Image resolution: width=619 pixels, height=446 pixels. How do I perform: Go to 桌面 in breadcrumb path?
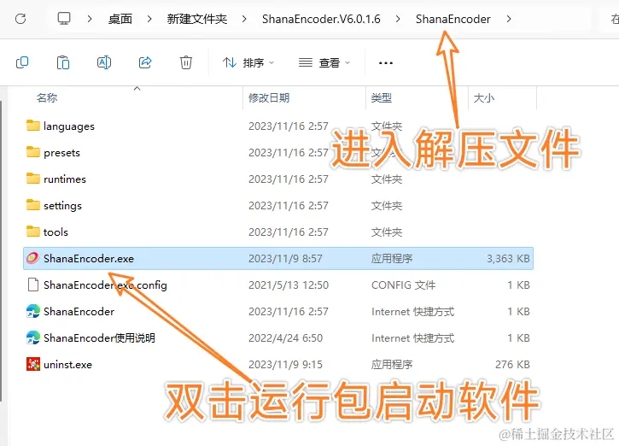pyautogui.click(x=120, y=19)
